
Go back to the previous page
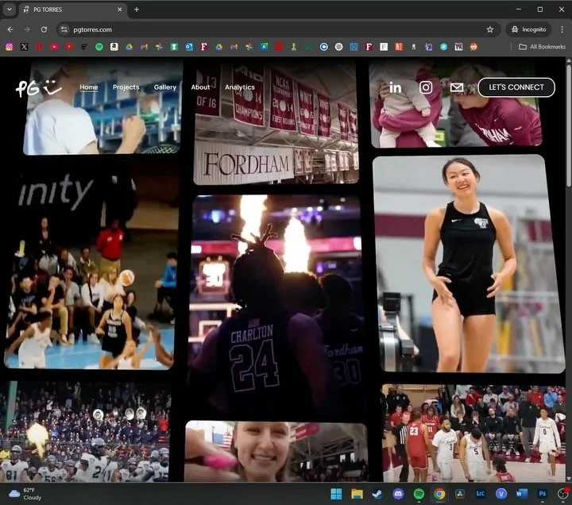pyautogui.click(x=10, y=29)
